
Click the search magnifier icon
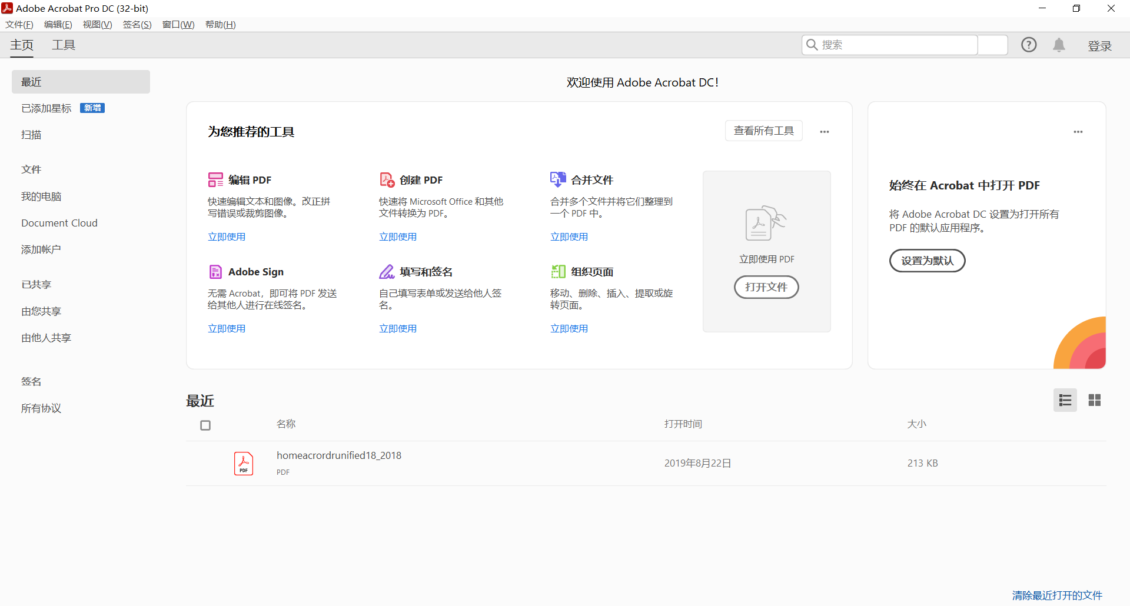pyautogui.click(x=812, y=45)
